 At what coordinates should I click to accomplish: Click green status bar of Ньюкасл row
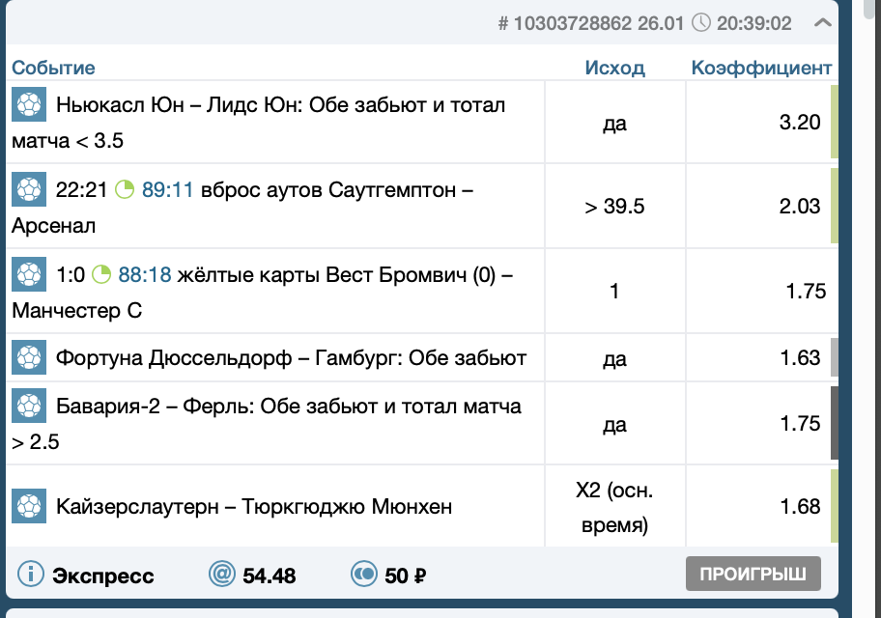click(x=835, y=122)
